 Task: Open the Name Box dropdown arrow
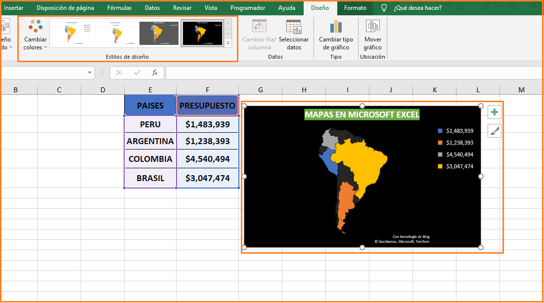(90, 73)
